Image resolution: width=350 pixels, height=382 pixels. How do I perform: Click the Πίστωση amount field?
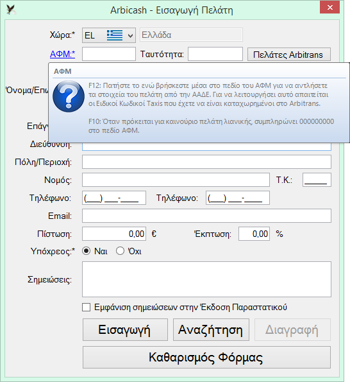click(114, 234)
